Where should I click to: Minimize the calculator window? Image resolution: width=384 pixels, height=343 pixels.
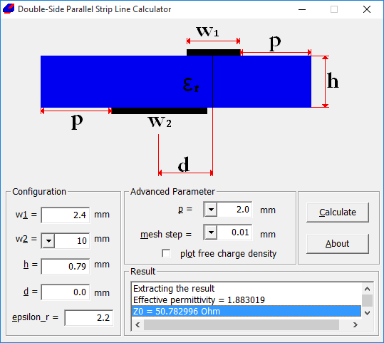point(302,9)
